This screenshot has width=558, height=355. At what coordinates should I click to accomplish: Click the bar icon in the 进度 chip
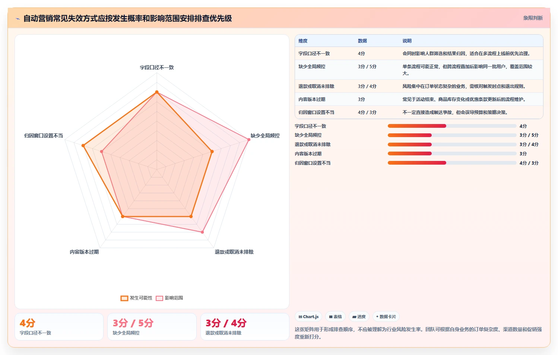click(x=354, y=317)
